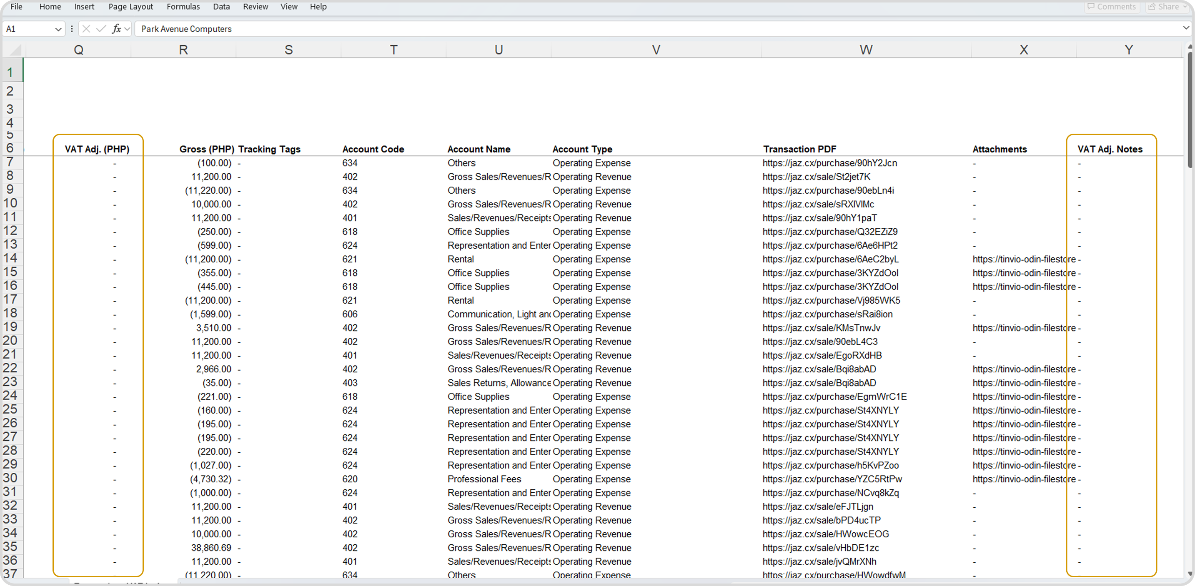Screen dimensions: 1195x586
Task: Click the Enter checkmark icon
Action: click(x=101, y=29)
